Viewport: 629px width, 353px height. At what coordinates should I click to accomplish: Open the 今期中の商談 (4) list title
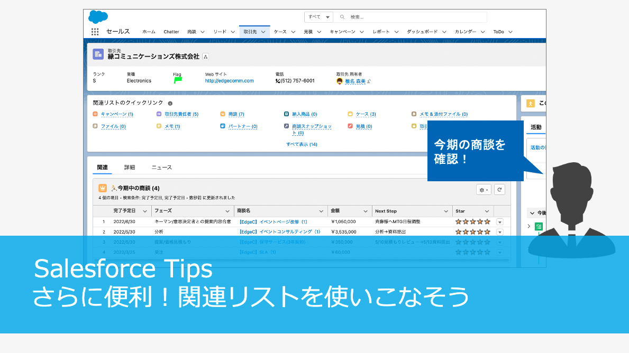tap(139, 188)
